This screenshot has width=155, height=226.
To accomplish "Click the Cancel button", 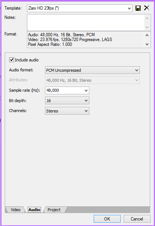I will pos(137,219).
